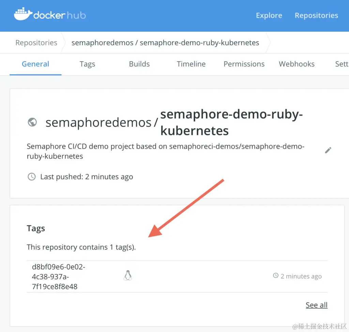Click the clock icon beside Last pushed
Viewport: 349px width, 332px height.
32,177
